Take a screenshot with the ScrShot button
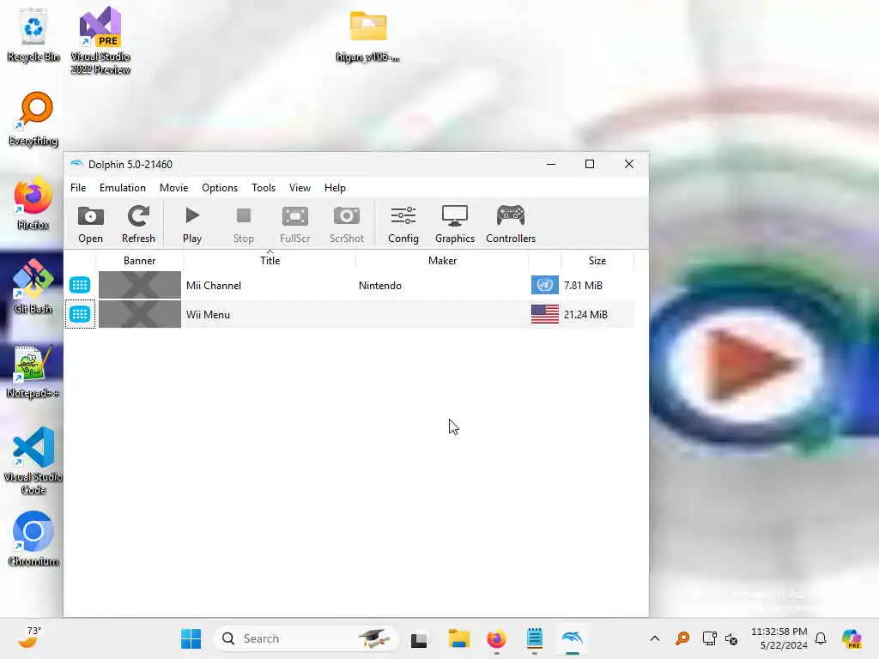The image size is (879, 659). [347, 224]
